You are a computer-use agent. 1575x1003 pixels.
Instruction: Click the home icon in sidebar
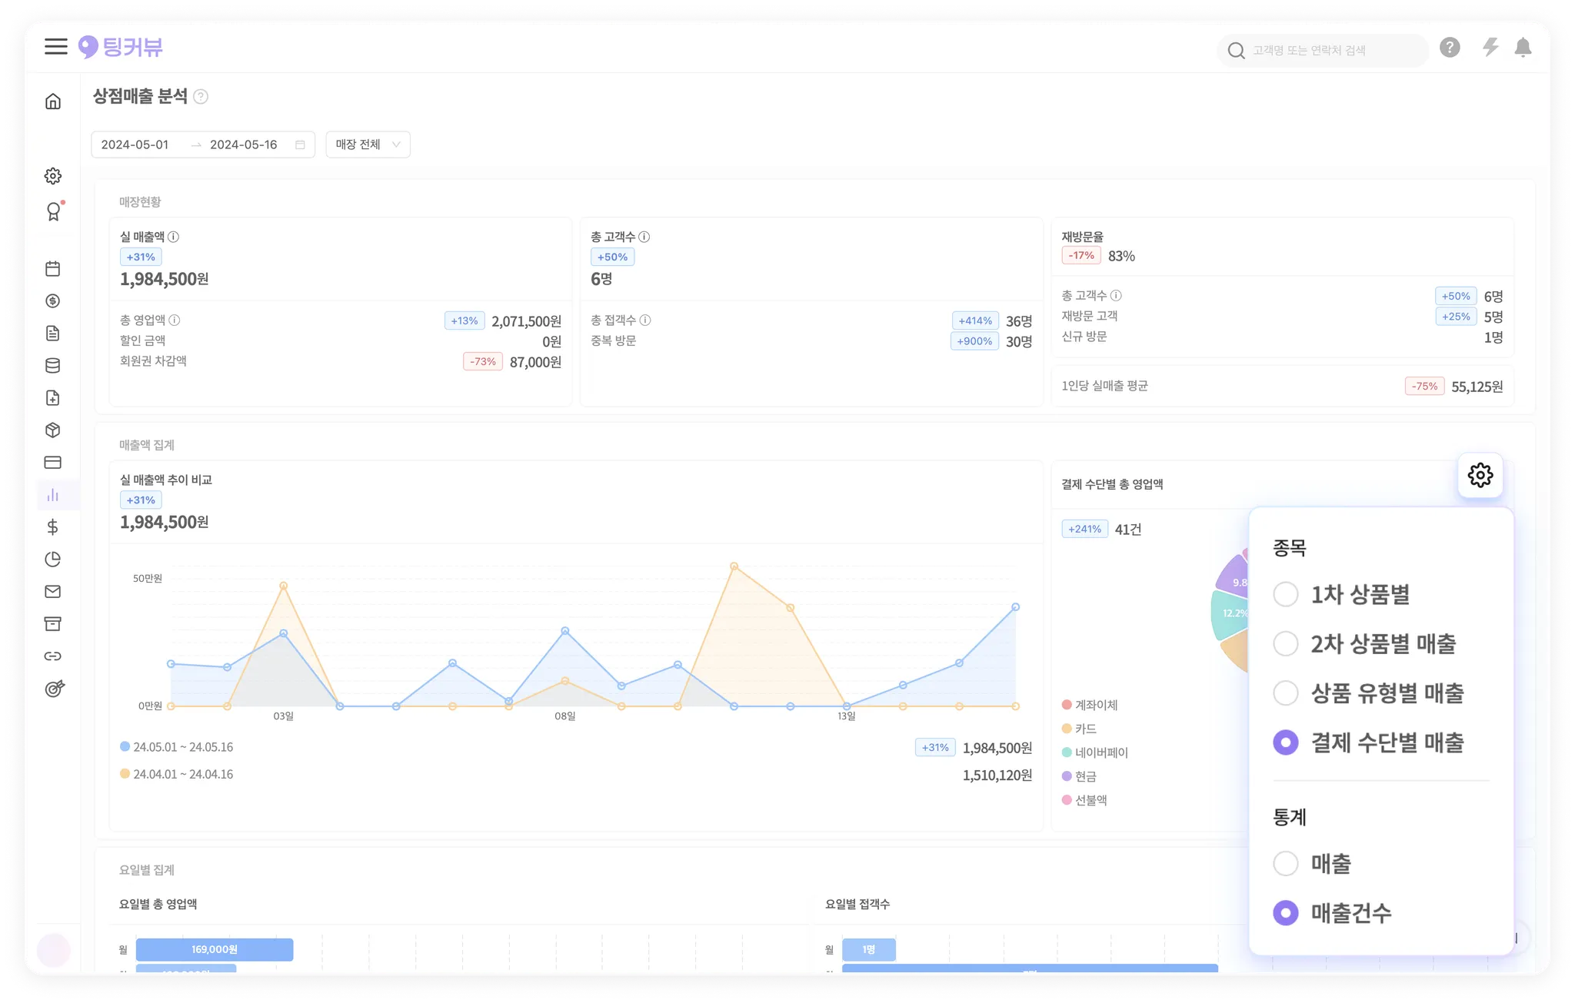[x=53, y=101]
